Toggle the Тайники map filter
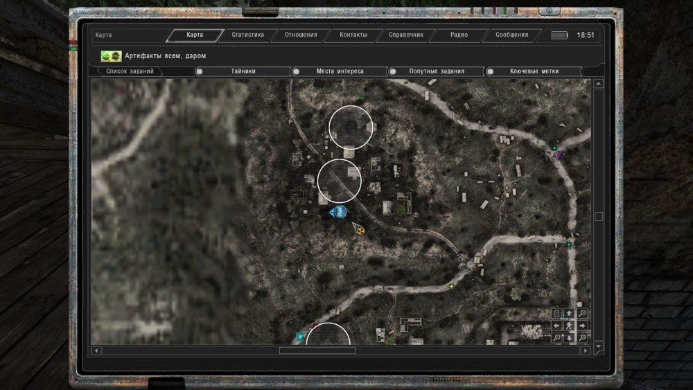This screenshot has width=693, height=390. [243, 71]
